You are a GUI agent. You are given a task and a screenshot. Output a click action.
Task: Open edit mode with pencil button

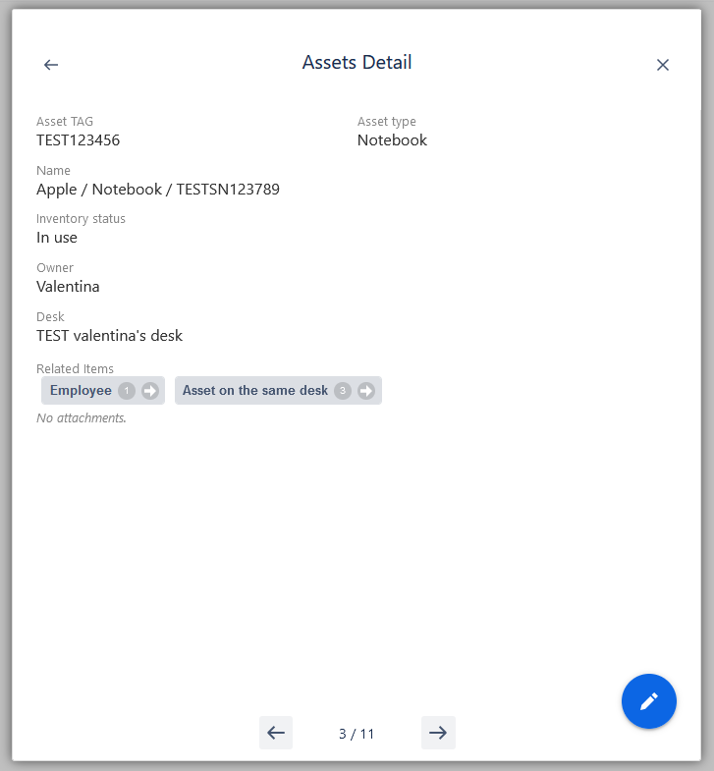point(648,700)
